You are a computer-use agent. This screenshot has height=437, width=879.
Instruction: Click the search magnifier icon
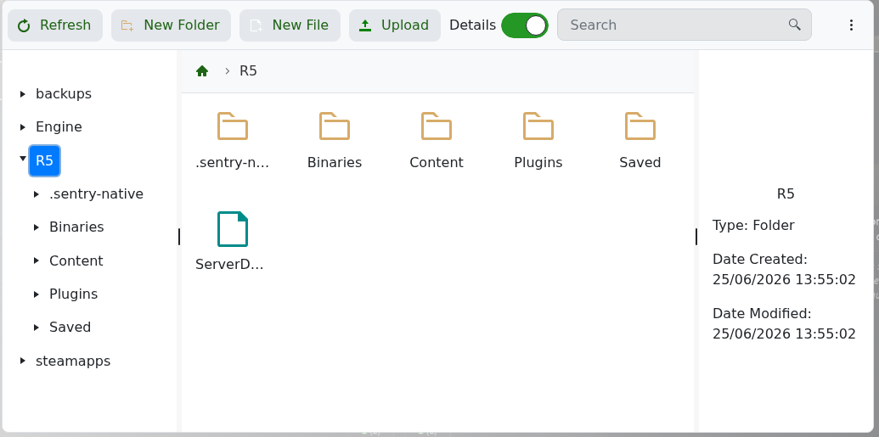[794, 25]
